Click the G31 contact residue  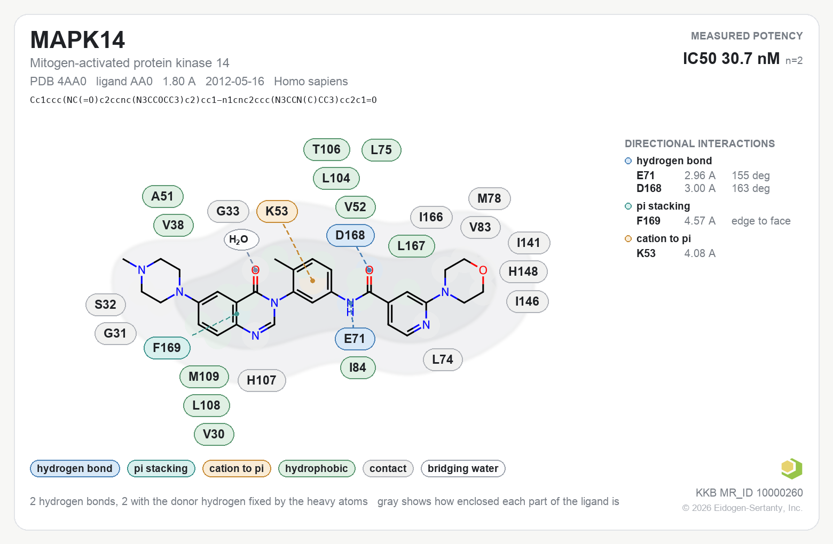point(115,333)
